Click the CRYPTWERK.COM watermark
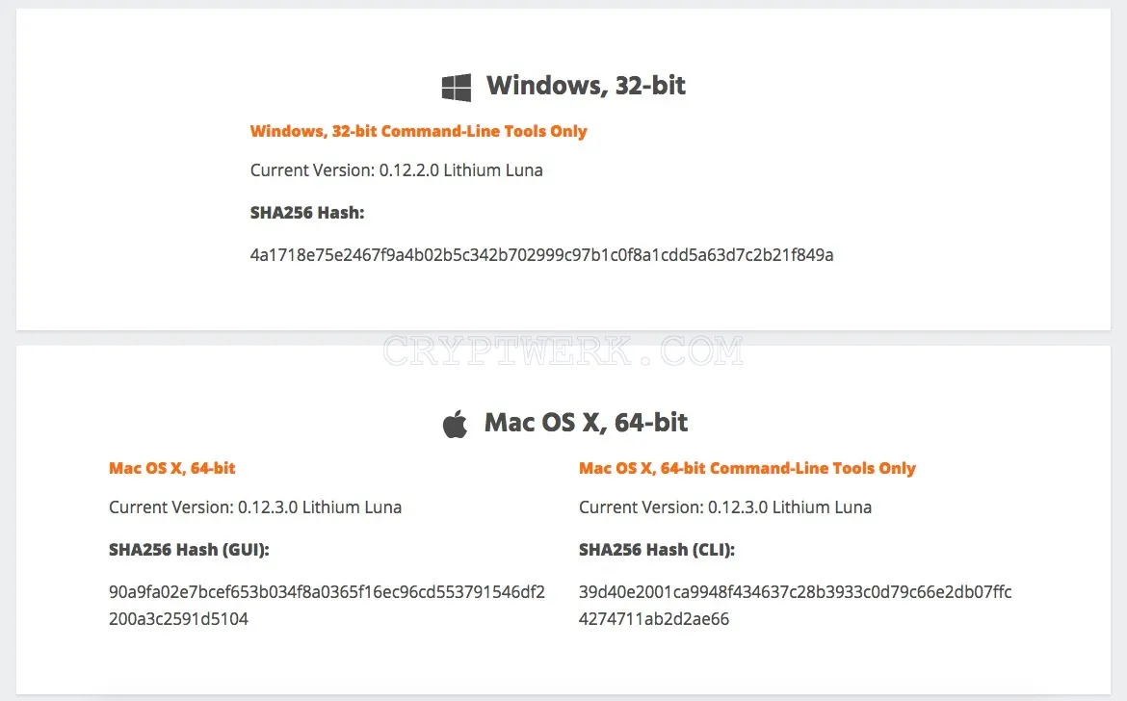Screen dimensions: 1127x701 click(563, 351)
